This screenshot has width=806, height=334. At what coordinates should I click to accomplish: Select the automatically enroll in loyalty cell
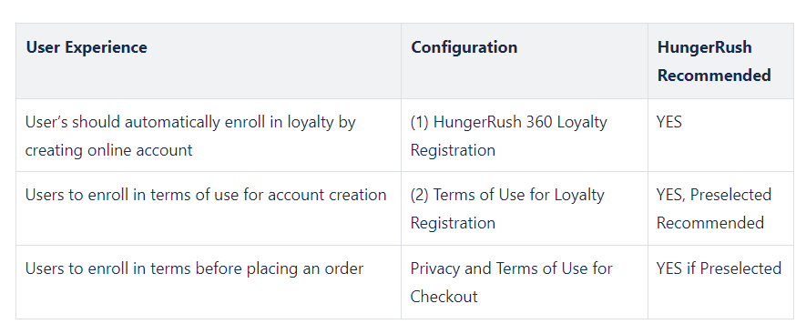pos(209,136)
